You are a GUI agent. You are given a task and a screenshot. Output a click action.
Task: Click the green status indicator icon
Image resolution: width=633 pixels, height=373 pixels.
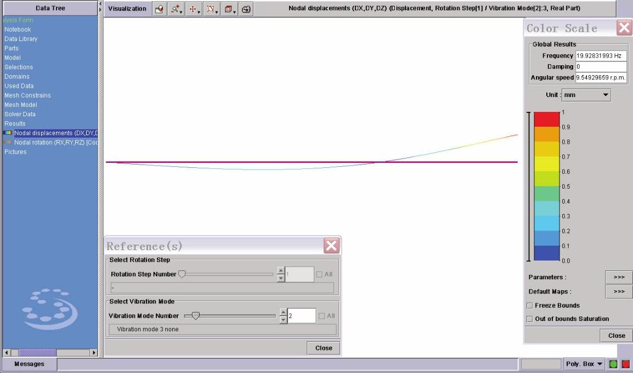tap(613, 364)
